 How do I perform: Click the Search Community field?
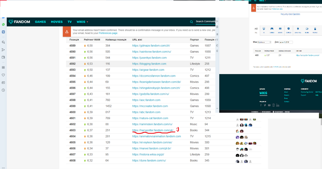(206, 22)
